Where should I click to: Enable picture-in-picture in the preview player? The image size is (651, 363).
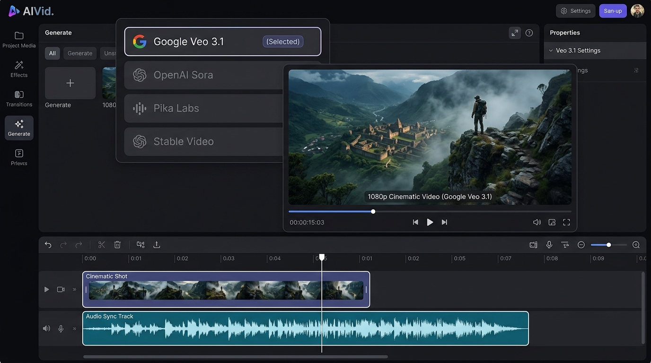pyautogui.click(x=552, y=222)
